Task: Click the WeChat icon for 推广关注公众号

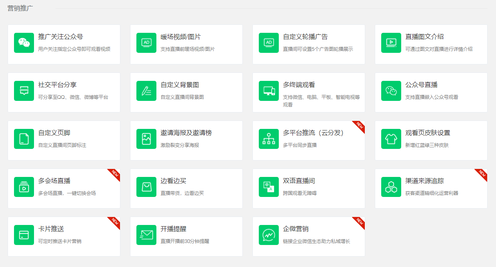Action: click(24, 43)
